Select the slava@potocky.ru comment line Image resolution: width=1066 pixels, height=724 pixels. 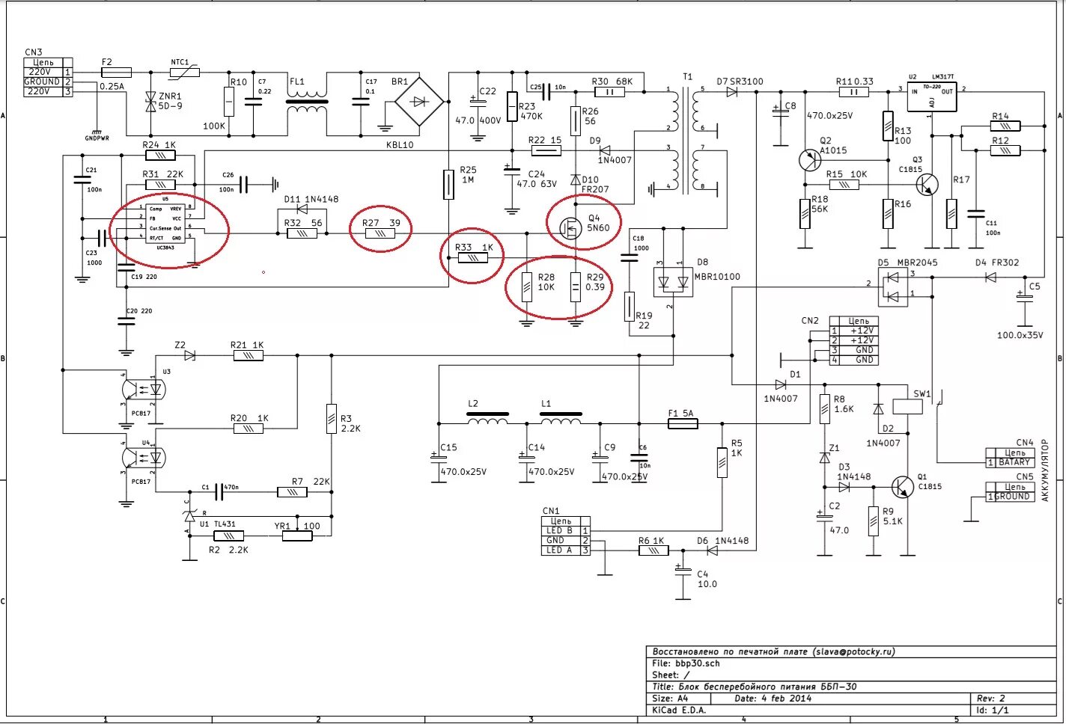774,651
